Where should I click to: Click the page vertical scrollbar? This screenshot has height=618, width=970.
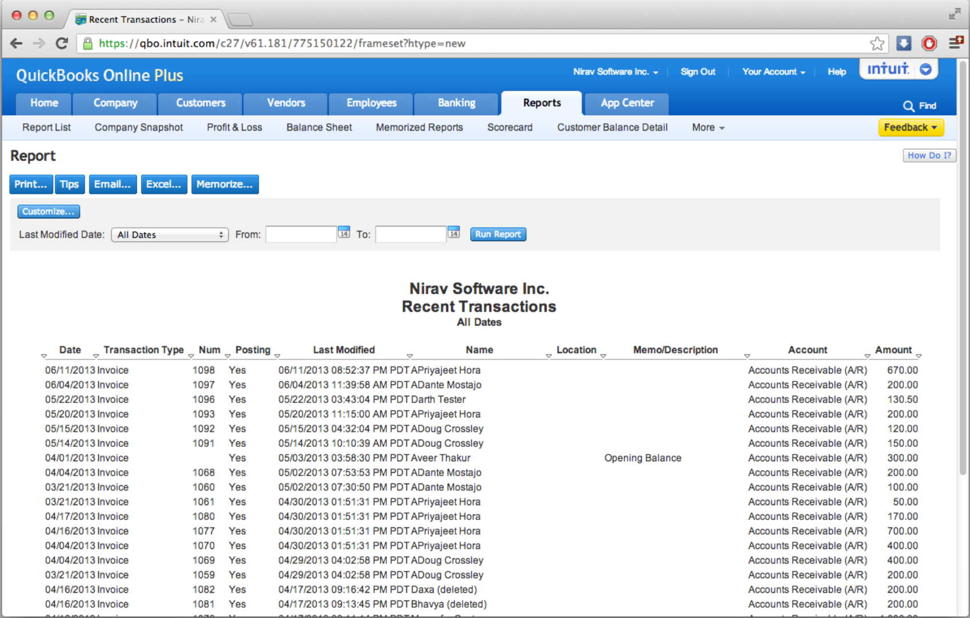coord(963,268)
